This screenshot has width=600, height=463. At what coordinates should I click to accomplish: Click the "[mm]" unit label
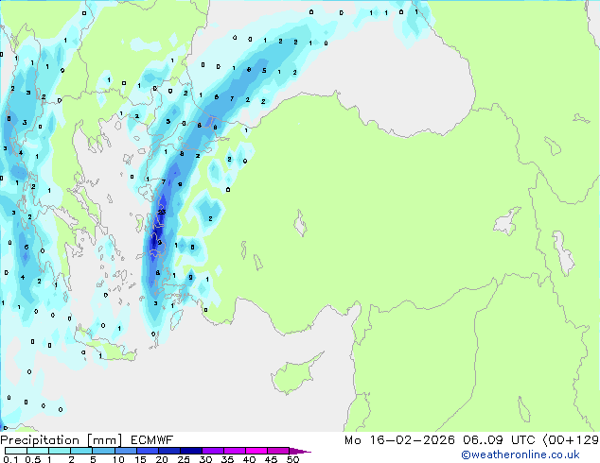104,440
